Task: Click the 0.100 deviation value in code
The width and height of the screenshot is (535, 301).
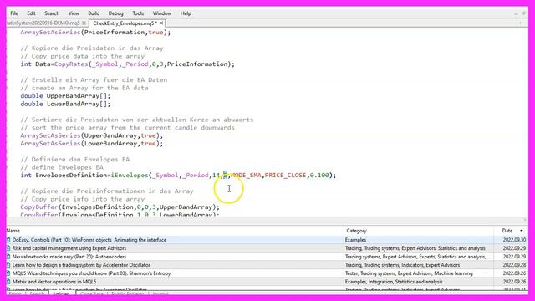Action: (x=319, y=176)
